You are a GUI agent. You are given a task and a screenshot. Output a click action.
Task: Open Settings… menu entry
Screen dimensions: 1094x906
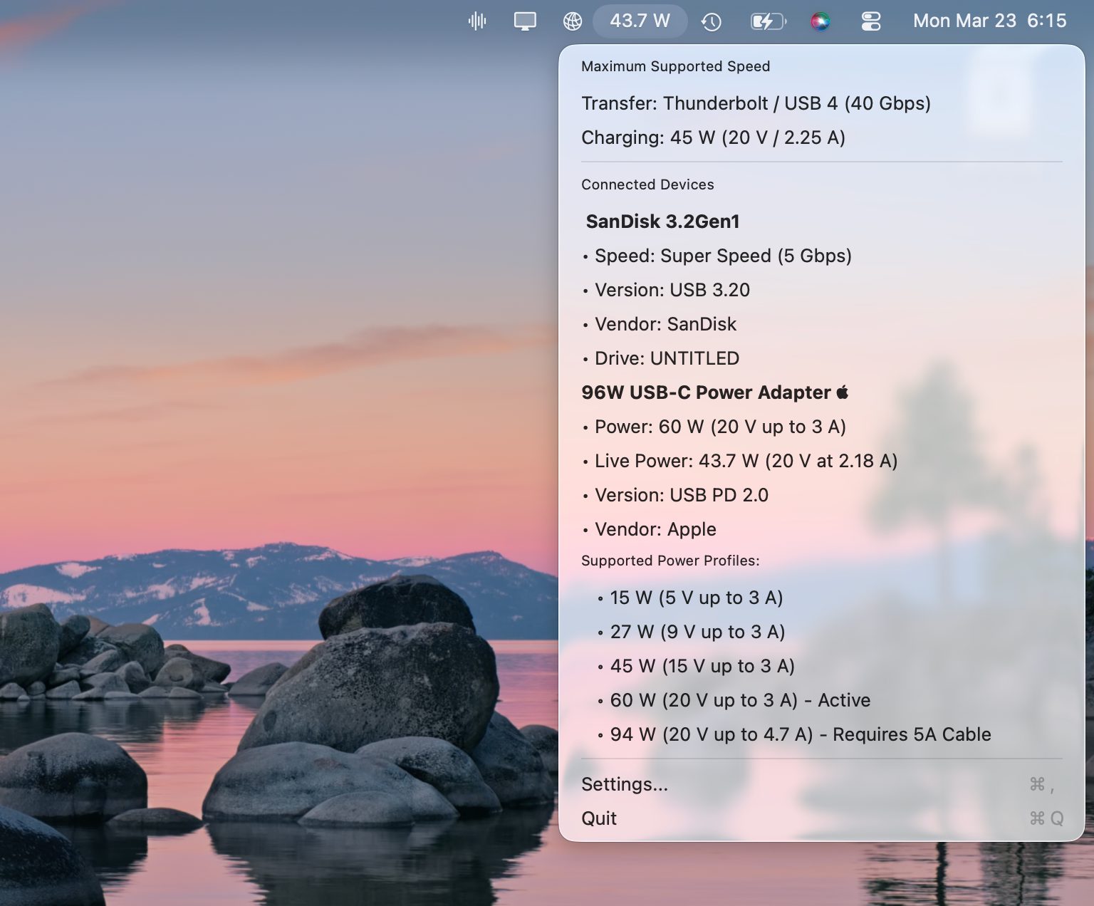pyautogui.click(x=821, y=784)
